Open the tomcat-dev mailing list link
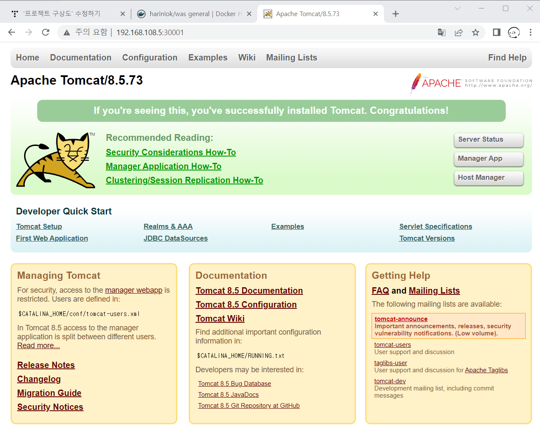This screenshot has width=540, height=434. (x=390, y=381)
